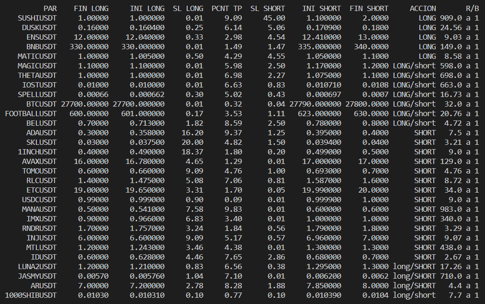The image size is (485, 304).
Task: Click JASMYUSDT INI LONG value 0.005760
Action: 147,276
